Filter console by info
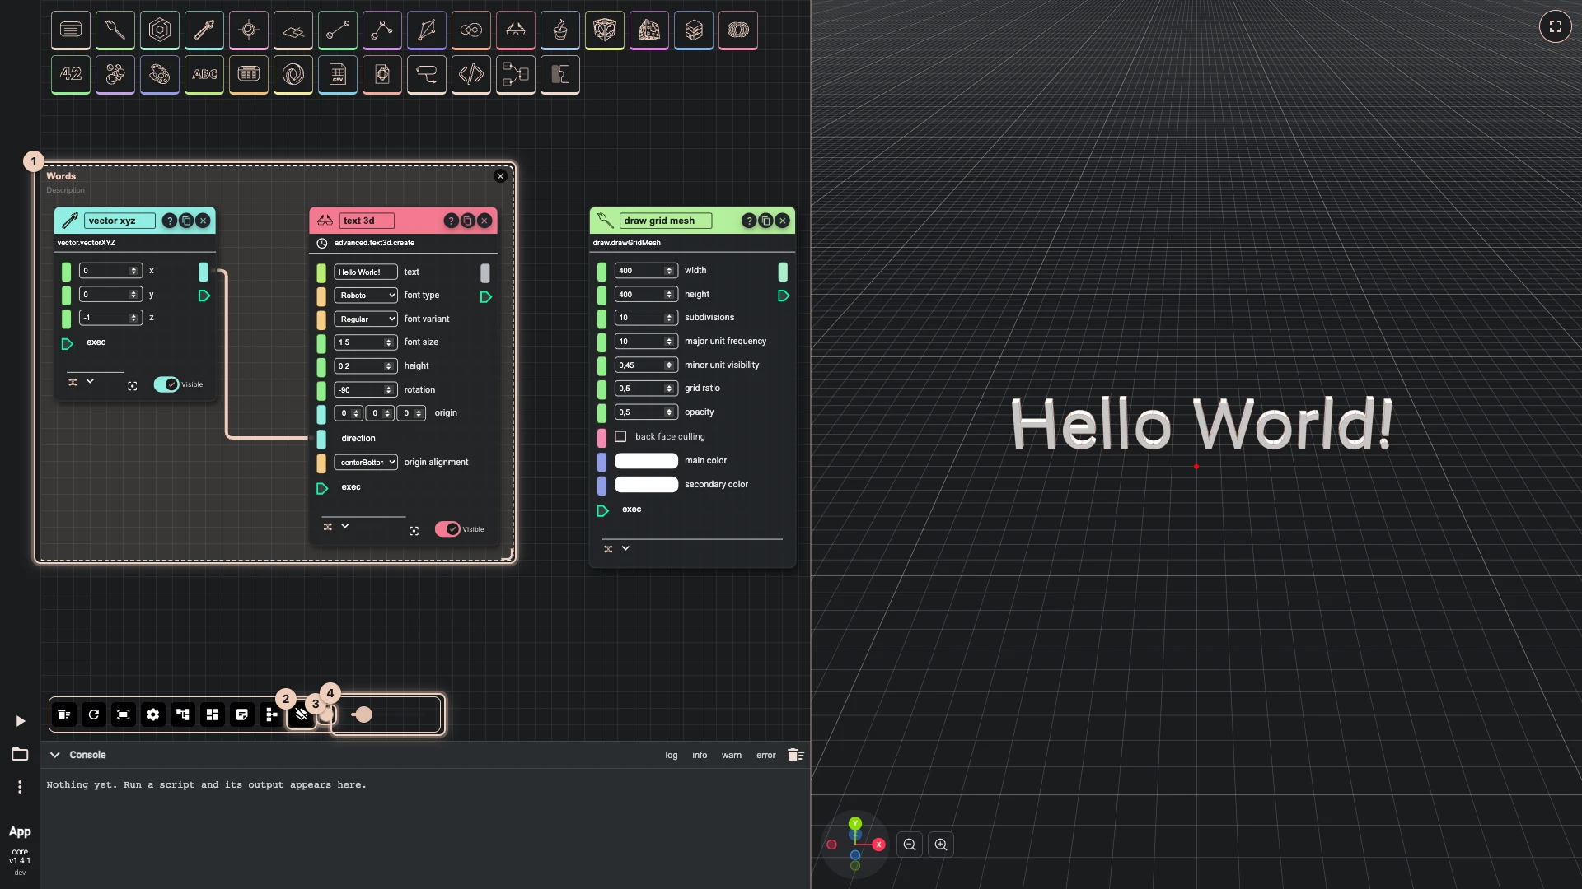1582x889 pixels. pos(700,756)
